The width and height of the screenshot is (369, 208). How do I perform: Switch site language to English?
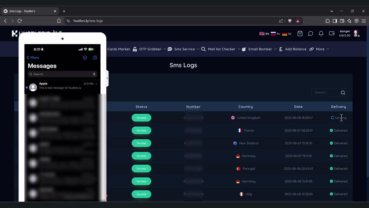click(x=264, y=34)
